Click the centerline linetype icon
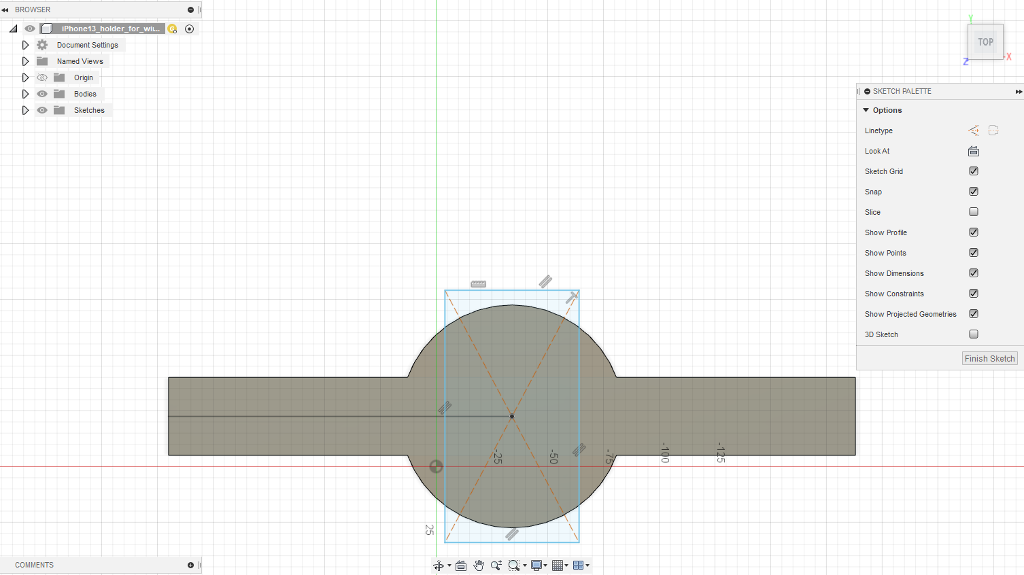Screen dimensions: 1024x575 point(993,130)
